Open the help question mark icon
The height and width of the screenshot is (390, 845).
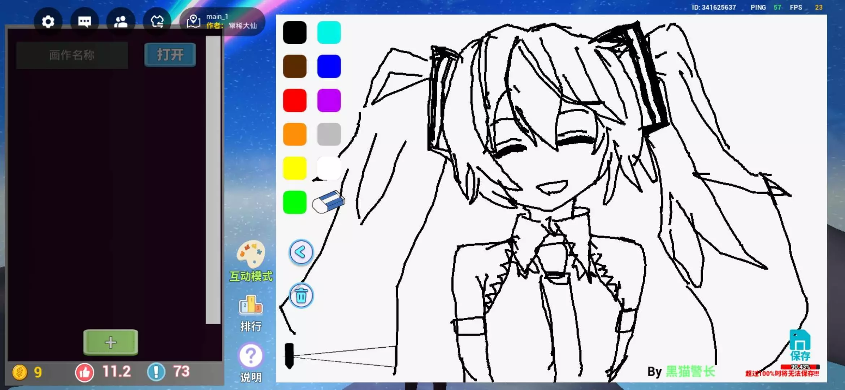[x=251, y=356]
